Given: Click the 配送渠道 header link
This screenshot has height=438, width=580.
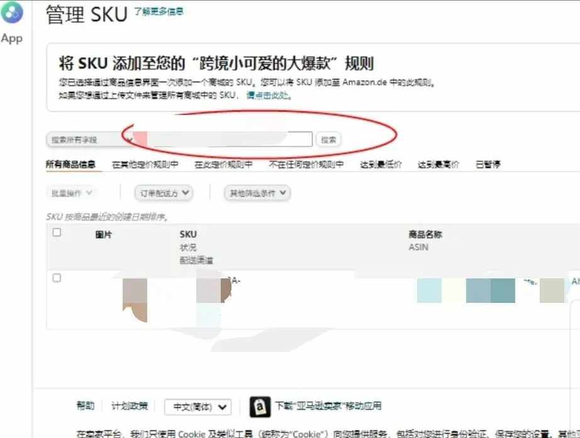Looking at the screenshot, I should [196, 260].
